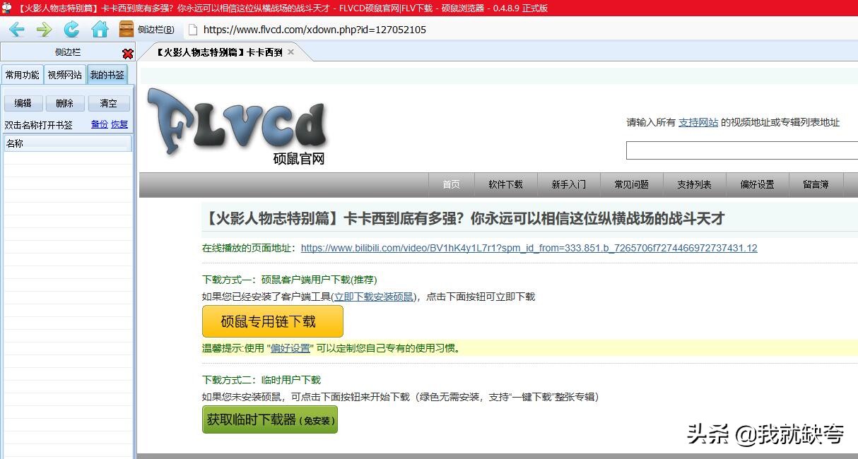
Task: Click the 获取临时下载器 button
Action: [270, 419]
